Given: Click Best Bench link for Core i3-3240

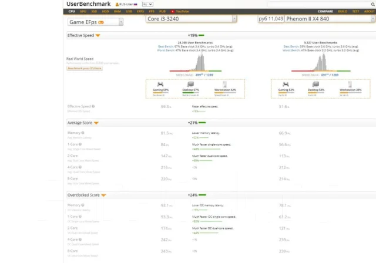Looking at the screenshot, I should [x=166, y=46].
